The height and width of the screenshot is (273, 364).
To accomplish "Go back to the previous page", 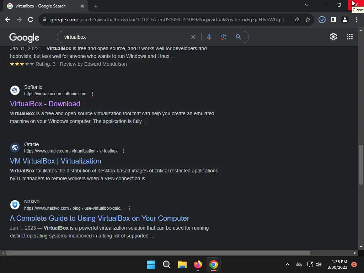I will pyautogui.click(x=8, y=20).
